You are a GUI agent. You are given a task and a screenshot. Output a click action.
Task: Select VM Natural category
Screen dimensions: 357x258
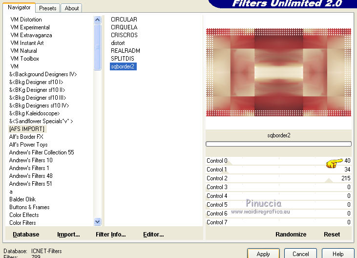coord(23,50)
